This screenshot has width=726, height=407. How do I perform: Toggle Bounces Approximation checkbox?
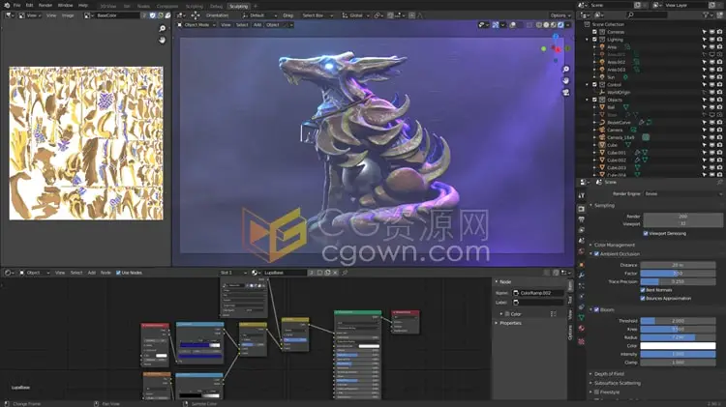click(643, 299)
